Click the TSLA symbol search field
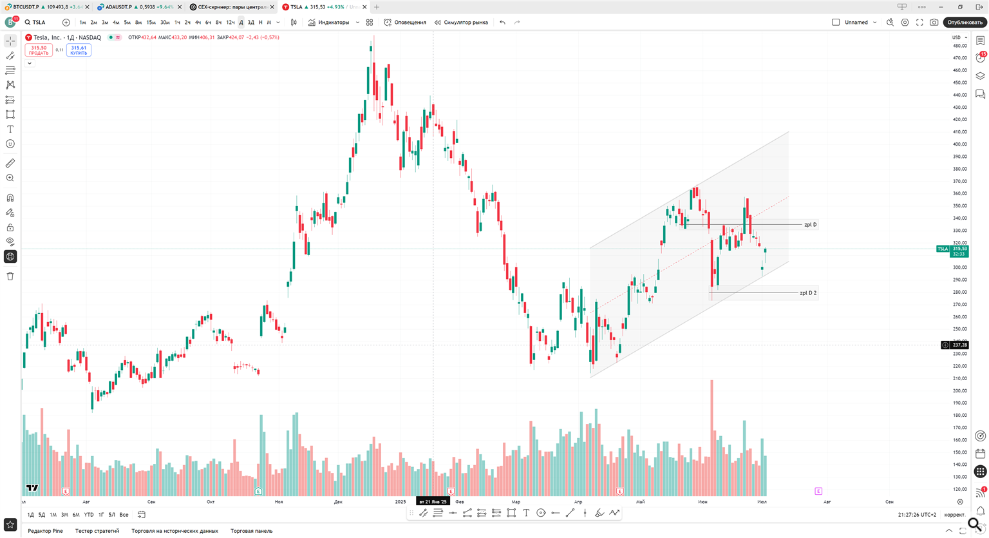Viewport: 989px width, 538px height. click(x=40, y=23)
